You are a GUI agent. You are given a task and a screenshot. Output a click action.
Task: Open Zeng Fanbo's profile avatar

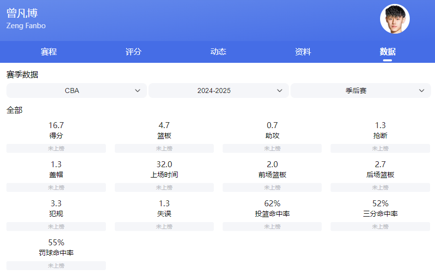[x=394, y=19]
